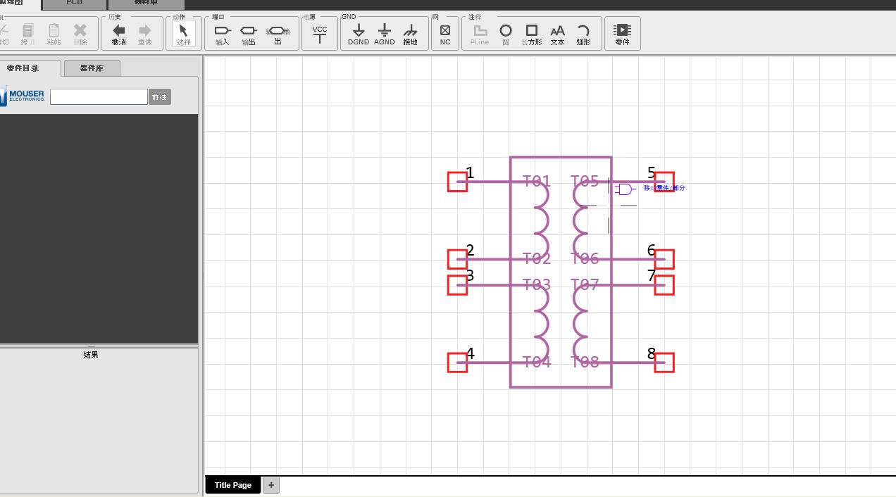Image resolution: width=896 pixels, height=497 pixels.
Task: Click pin 7 red terminal square
Action: (664, 285)
